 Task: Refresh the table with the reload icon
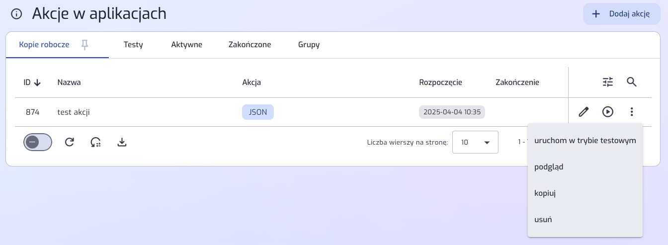point(70,143)
